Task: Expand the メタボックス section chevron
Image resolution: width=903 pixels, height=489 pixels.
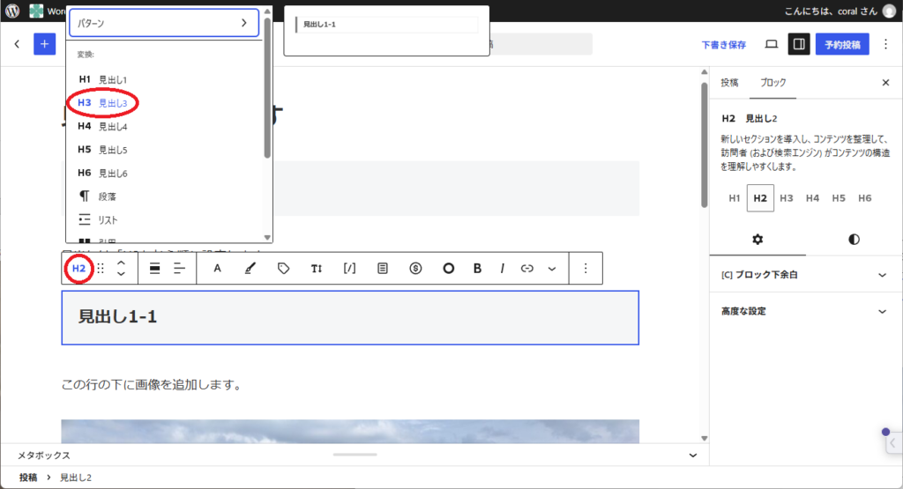Action: tap(693, 455)
